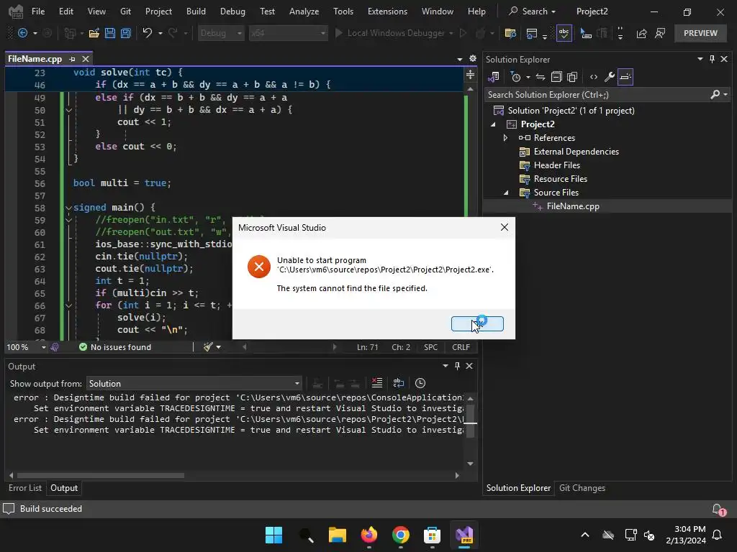Click Sync with Active Document icon
The image size is (737, 552).
click(541, 77)
